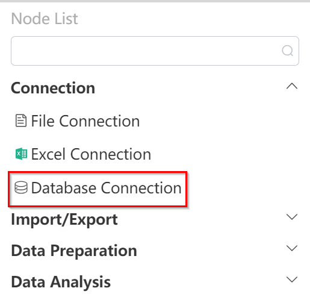Click the word File in File Connection
Viewport: 310px width, 300px height.
pos(43,121)
